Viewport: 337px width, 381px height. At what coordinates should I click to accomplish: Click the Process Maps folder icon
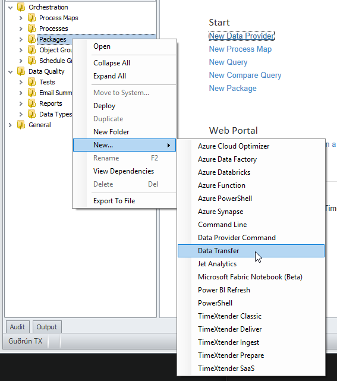coord(32,18)
